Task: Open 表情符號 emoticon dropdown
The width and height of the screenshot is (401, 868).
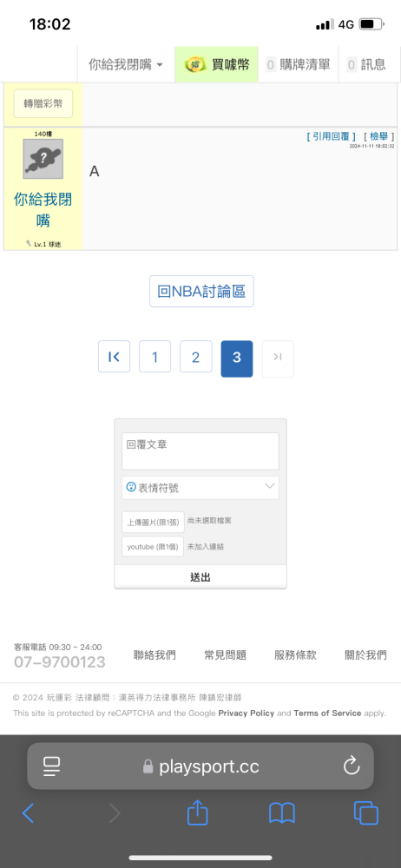Action: point(200,488)
